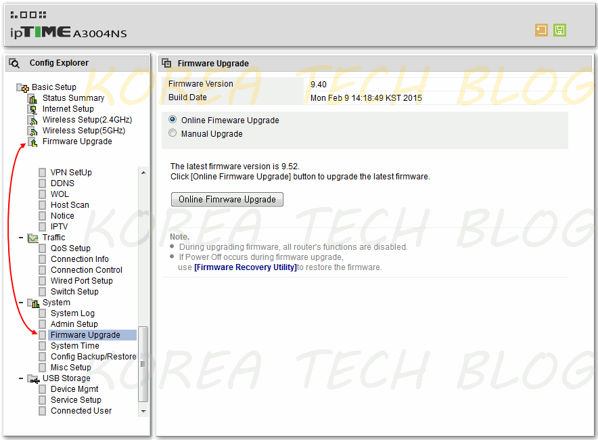Open Wired Port Setup entry
Viewport: 598px width, 440px height.
(x=82, y=281)
